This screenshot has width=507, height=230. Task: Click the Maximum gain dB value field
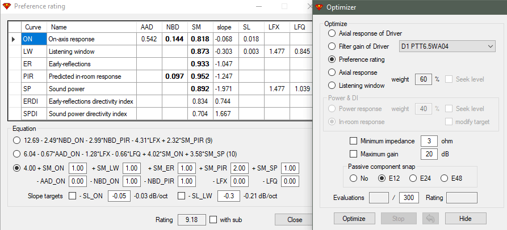point(429,154)
